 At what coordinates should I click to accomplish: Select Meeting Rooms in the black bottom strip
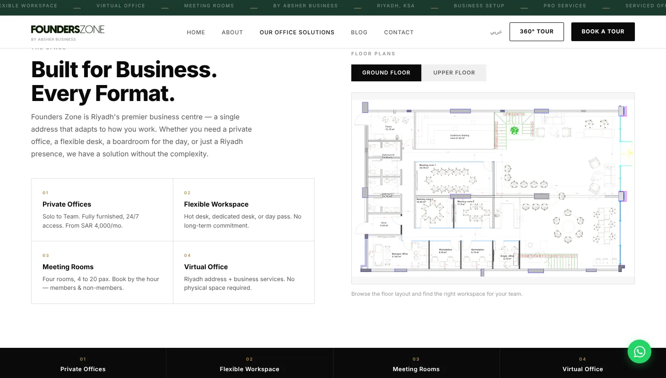(x=416, y=364)
